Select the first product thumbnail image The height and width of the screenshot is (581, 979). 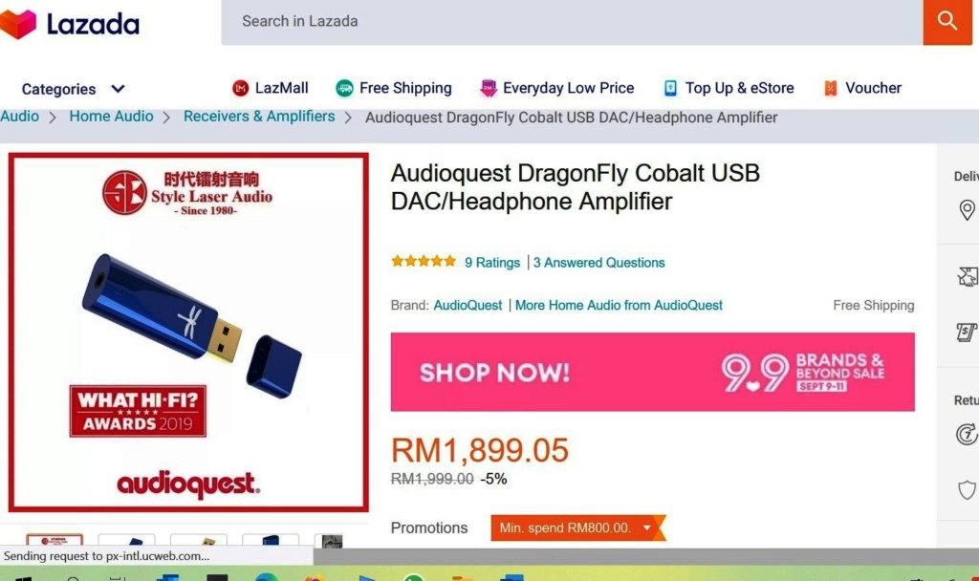pyautogui.click(x=54, y=541)
